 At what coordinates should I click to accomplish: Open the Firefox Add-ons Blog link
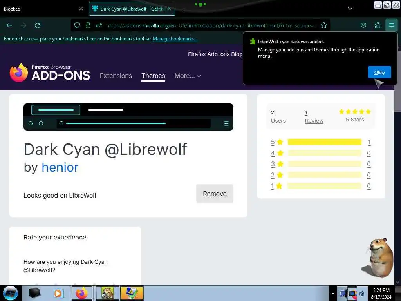coord(215,54)
